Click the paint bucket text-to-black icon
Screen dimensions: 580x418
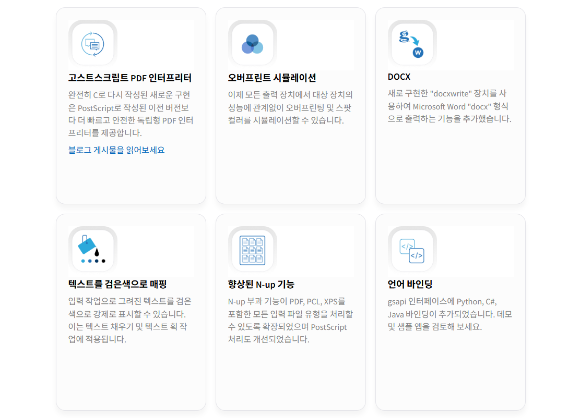point(93,251)
